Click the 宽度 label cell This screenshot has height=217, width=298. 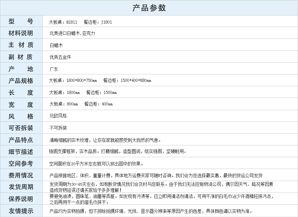coord(21,104)
